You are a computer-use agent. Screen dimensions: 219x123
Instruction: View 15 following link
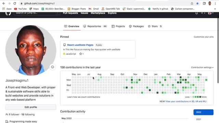click(x=28, y=114)
